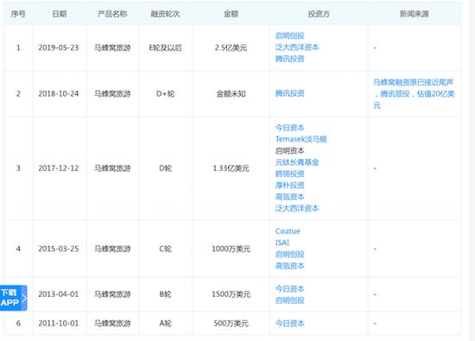Click the D轮 round cell
475x341 pixels.
(166, 168)
